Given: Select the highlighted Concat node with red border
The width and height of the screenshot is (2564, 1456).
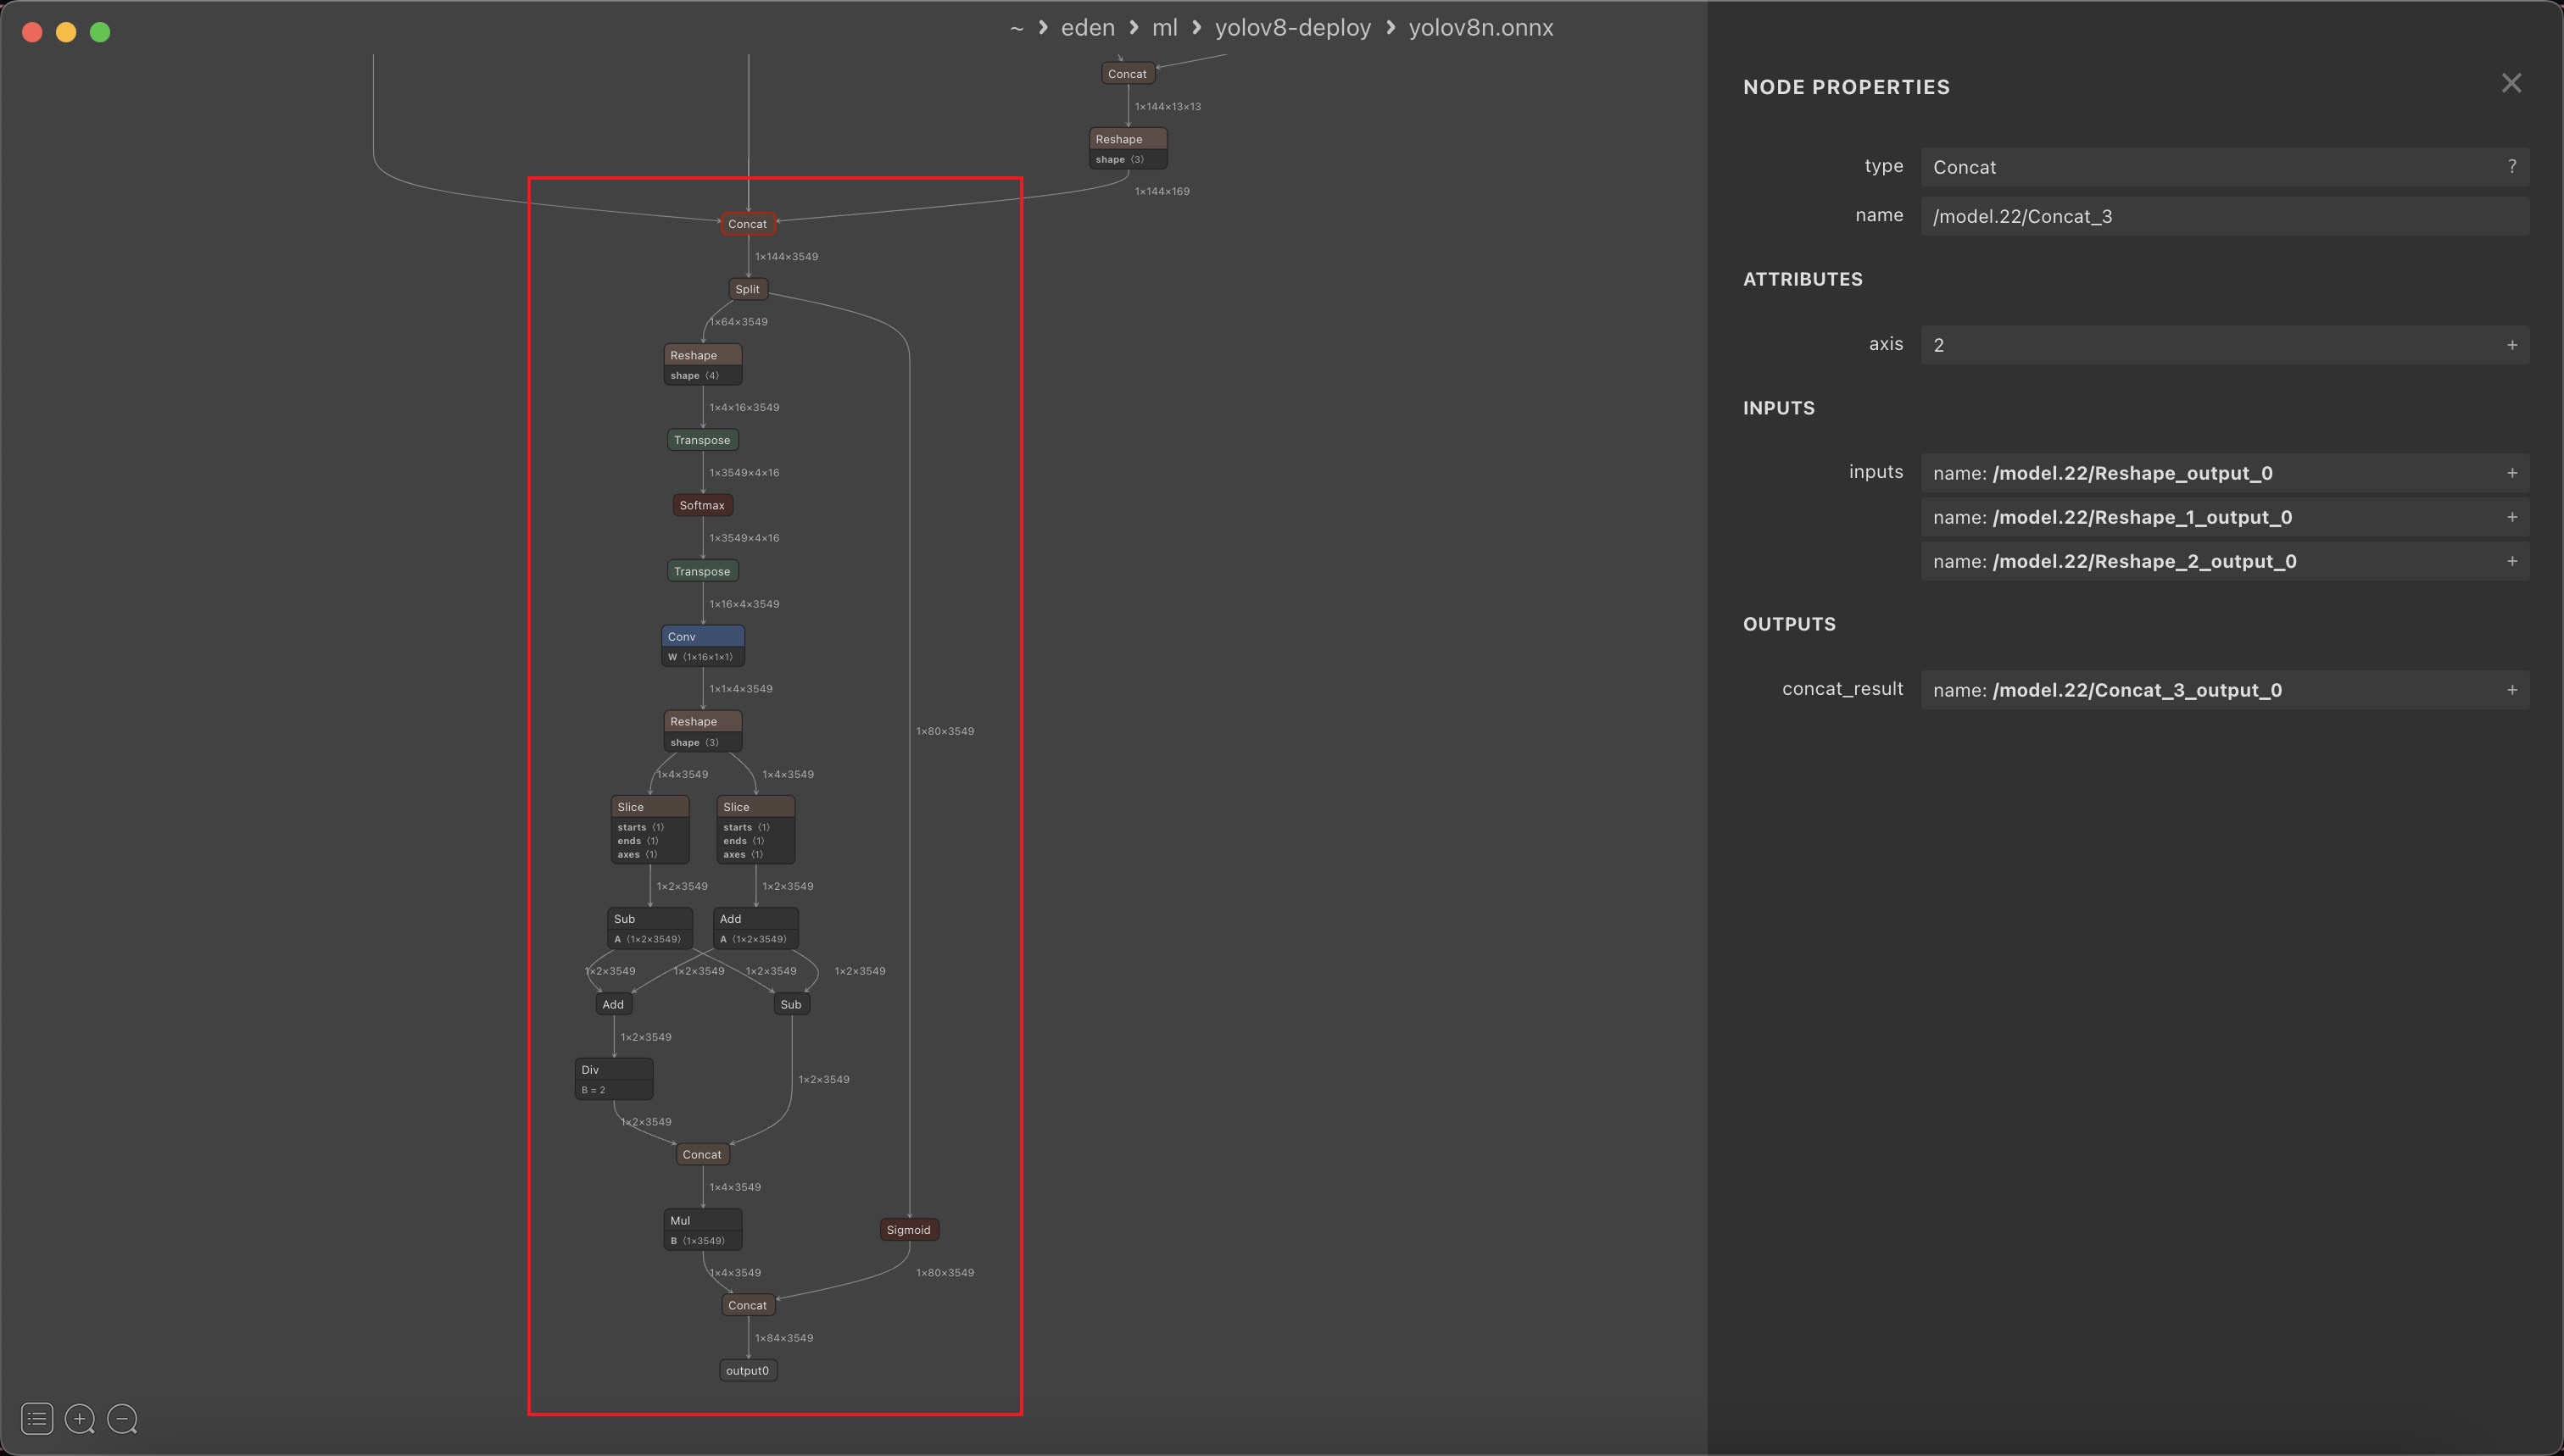Looking at the screenshot, I should tap(747, 224).
